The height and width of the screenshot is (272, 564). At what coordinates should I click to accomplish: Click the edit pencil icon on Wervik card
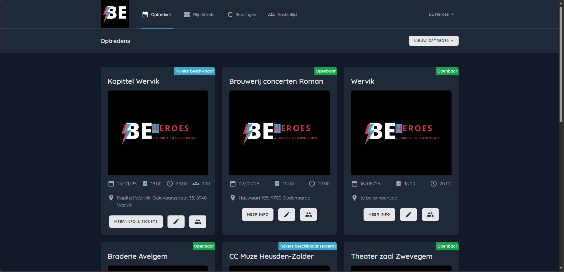[x=408, y=214]
